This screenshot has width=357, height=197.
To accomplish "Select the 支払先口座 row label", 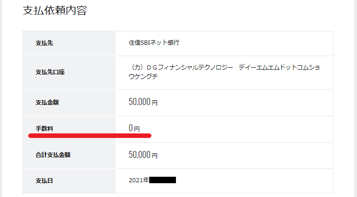I will 50,72.
